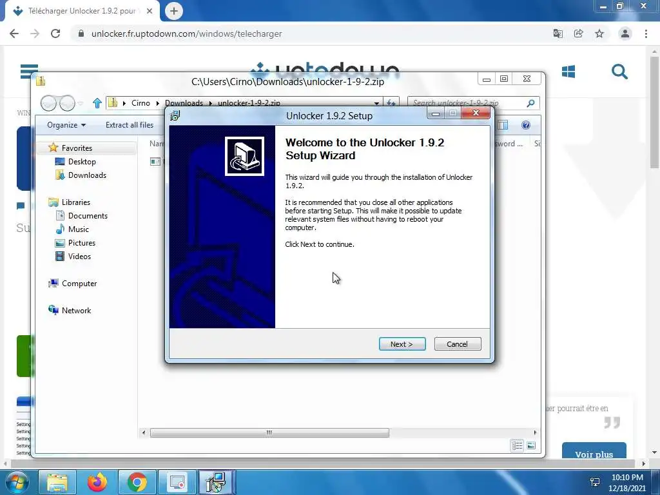The height and width of the screenshot is (495, 660).
Task: Click Voir plus button on webpage
Action: [594, 452]
